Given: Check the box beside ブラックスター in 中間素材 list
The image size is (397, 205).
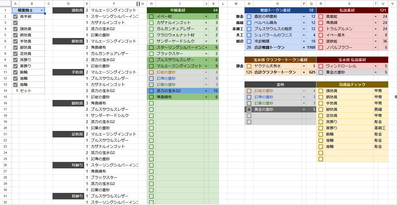Looking at the screenshot, I should [x=151, y=54].
